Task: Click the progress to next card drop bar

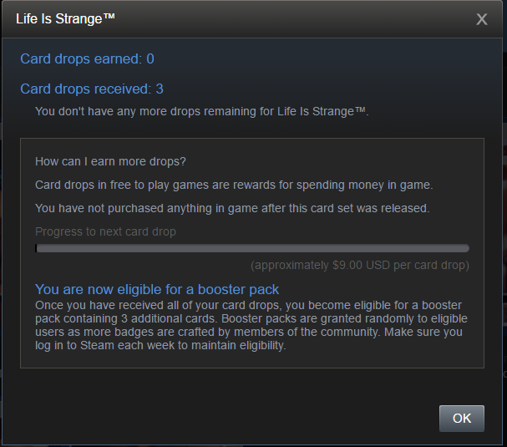Action: tap(252, 248)
